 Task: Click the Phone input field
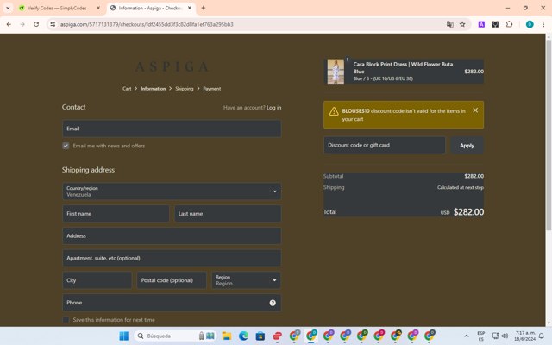(172, 303)
